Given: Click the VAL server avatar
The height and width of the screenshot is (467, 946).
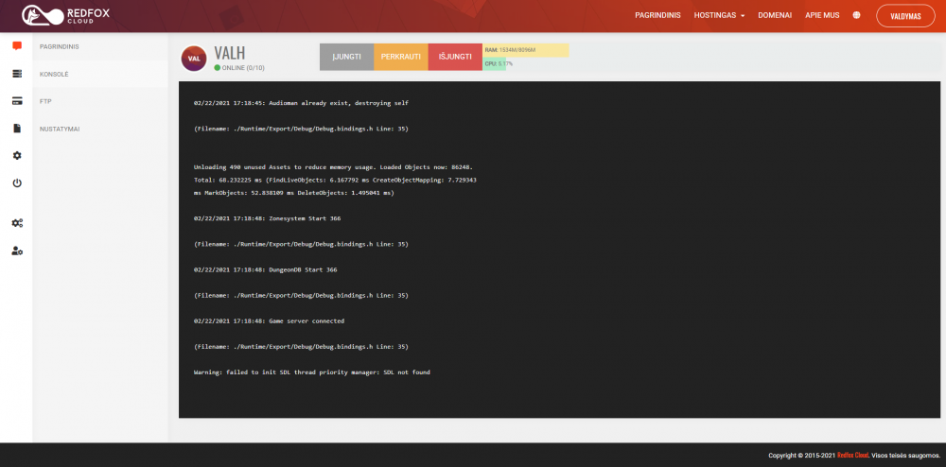Looking at the screenshot, I should pos(194,59).
